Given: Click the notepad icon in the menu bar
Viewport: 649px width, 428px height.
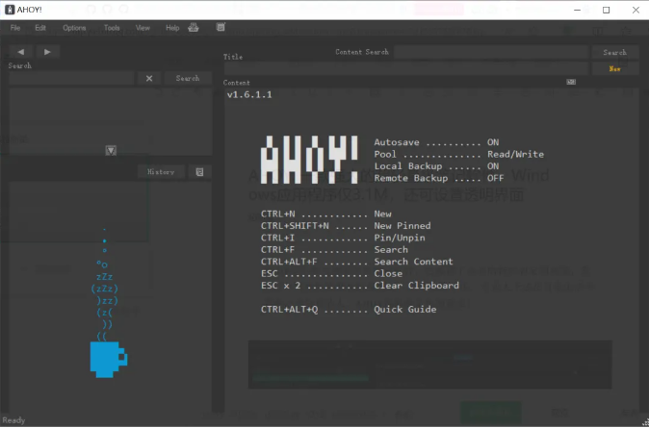Looking at the screenshot, I should (x=221, y=27).
